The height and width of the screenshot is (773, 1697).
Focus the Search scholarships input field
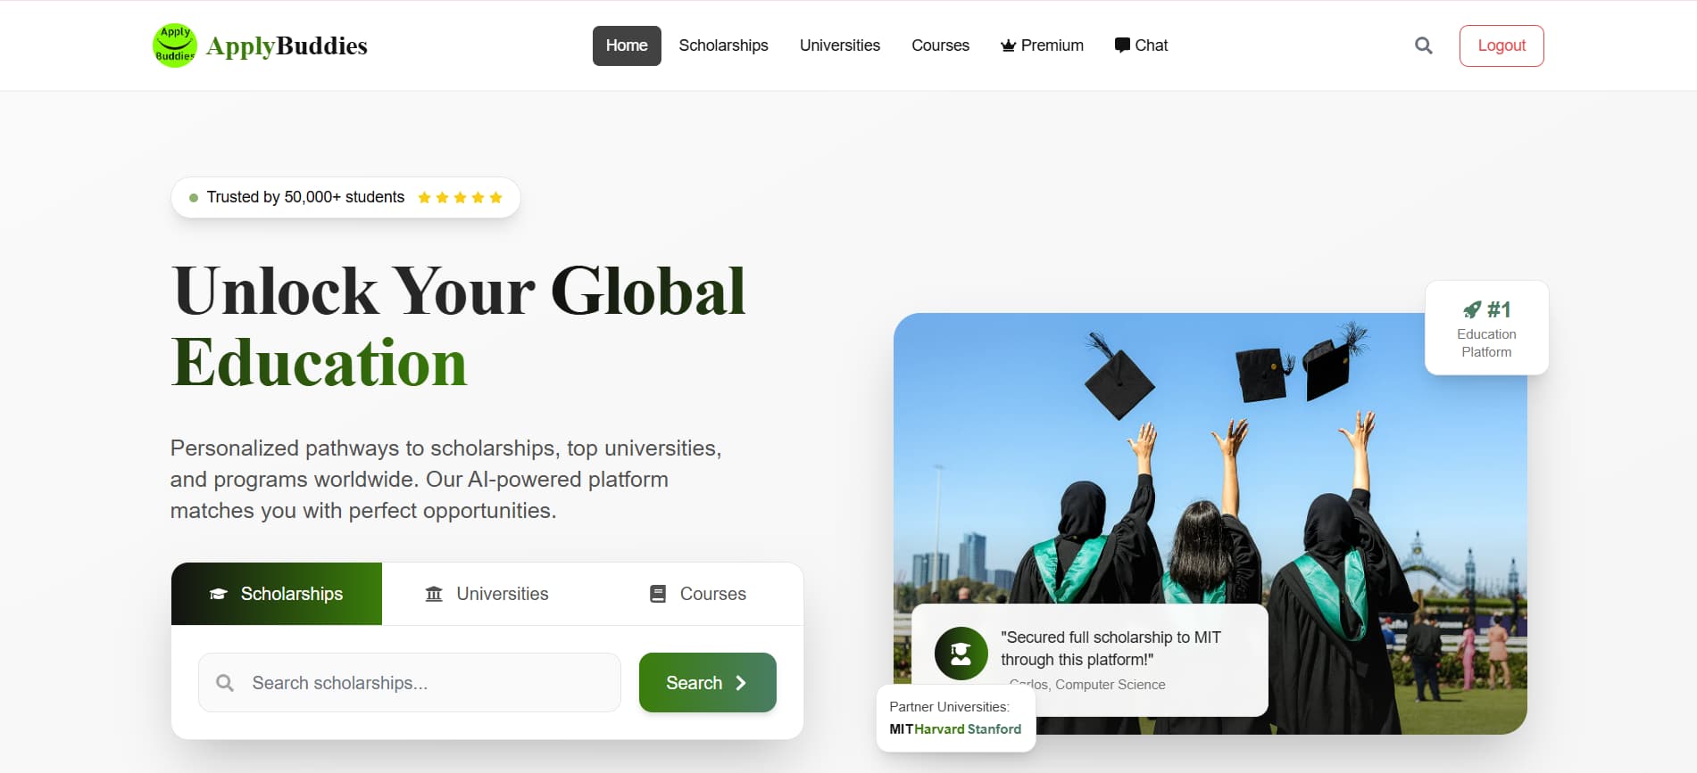click(x=410, y=683)
